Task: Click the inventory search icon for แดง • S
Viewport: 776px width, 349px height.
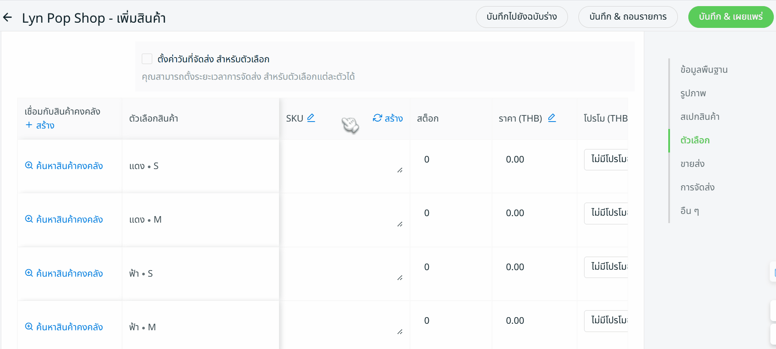Action: [29, 166]
